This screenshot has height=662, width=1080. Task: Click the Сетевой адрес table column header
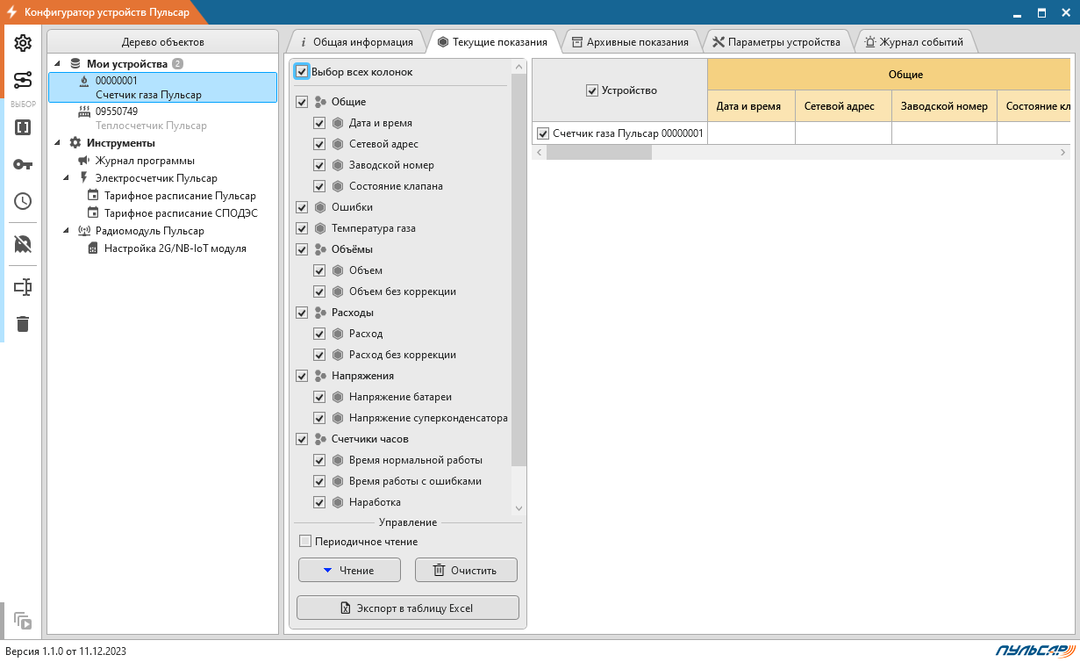pyautogui.click(x=844, y=106)
